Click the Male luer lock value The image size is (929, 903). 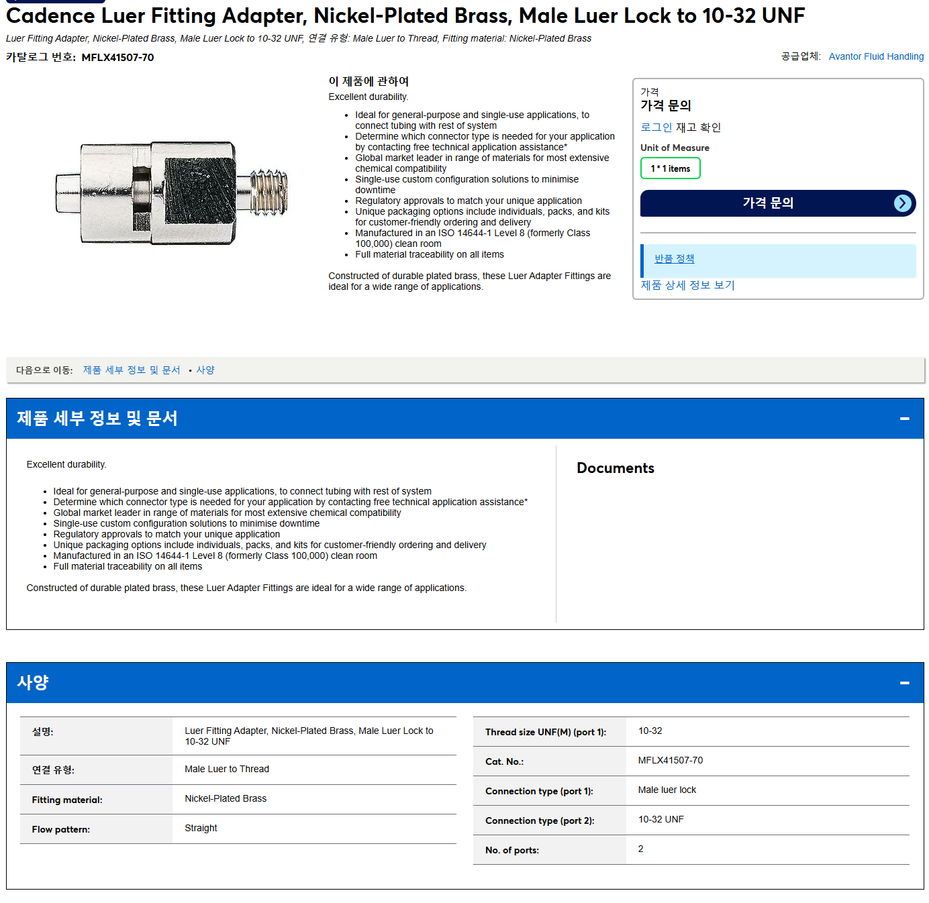click(667, 790)
